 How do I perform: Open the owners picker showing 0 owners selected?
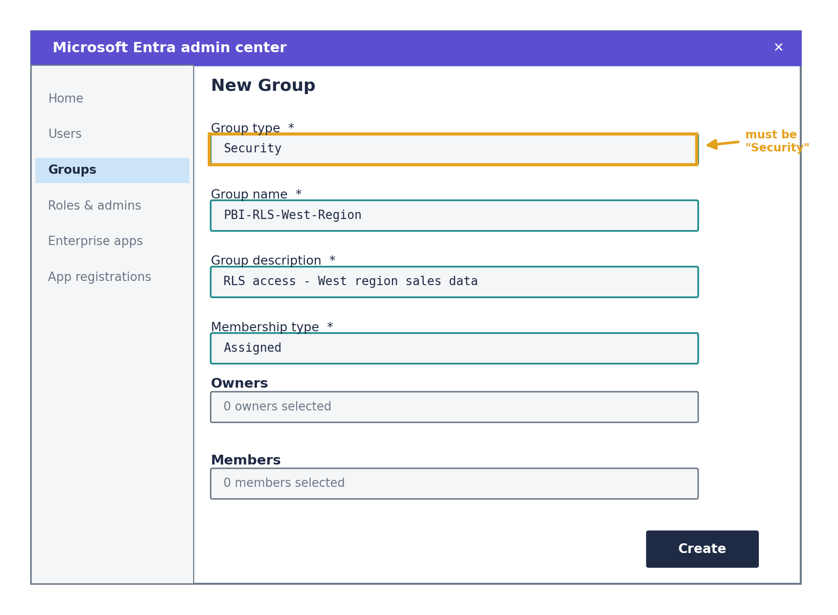[454, 407]
